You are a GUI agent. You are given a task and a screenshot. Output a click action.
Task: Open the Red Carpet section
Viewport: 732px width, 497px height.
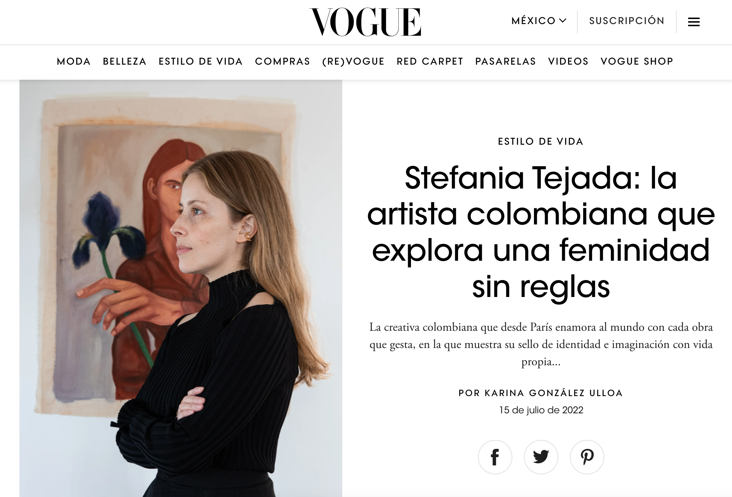pyautogui.click(x=430, y=61)
